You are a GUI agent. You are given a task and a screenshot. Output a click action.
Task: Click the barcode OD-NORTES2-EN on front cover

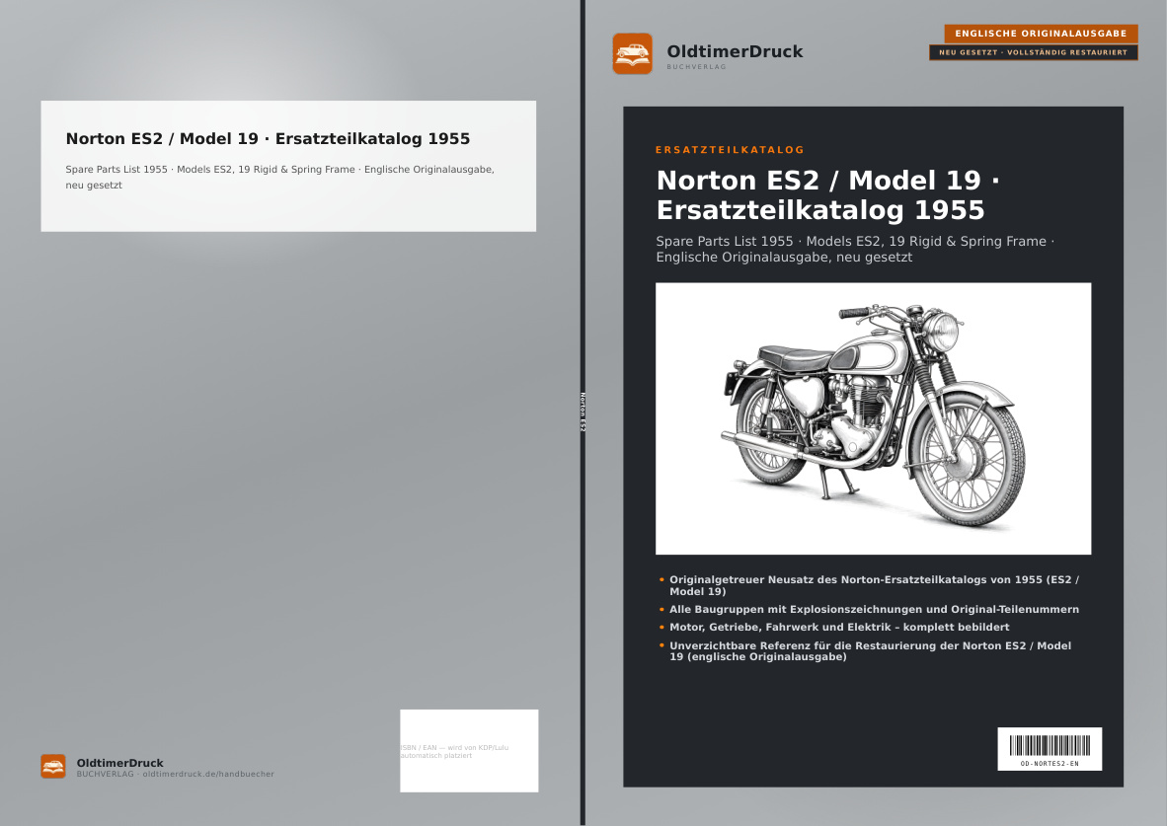(1050, 749)
